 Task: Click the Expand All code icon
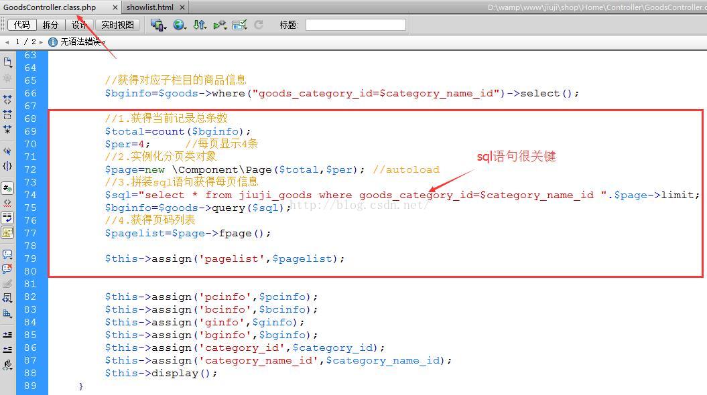(x=7, y=129)
